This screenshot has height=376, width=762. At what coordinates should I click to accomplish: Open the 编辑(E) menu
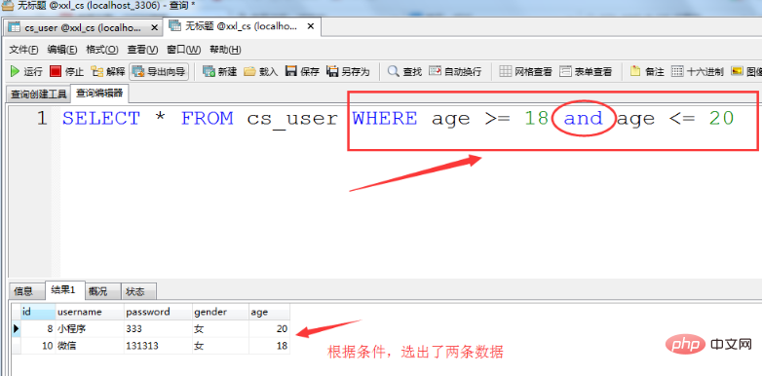coord(62,50)
